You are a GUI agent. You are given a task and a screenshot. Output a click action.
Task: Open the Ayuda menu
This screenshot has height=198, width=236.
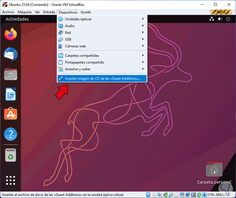[x=86, y=12]
